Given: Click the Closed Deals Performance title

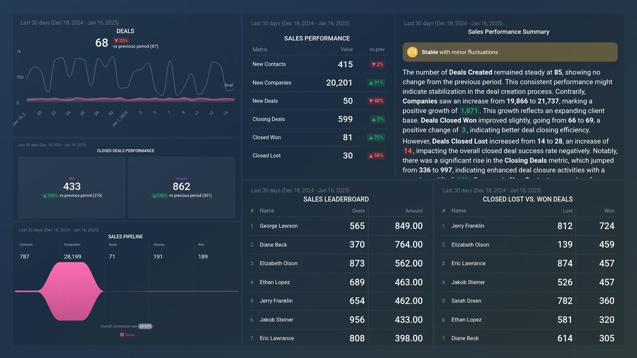Looking at the screenshot, I should point(126,150).
